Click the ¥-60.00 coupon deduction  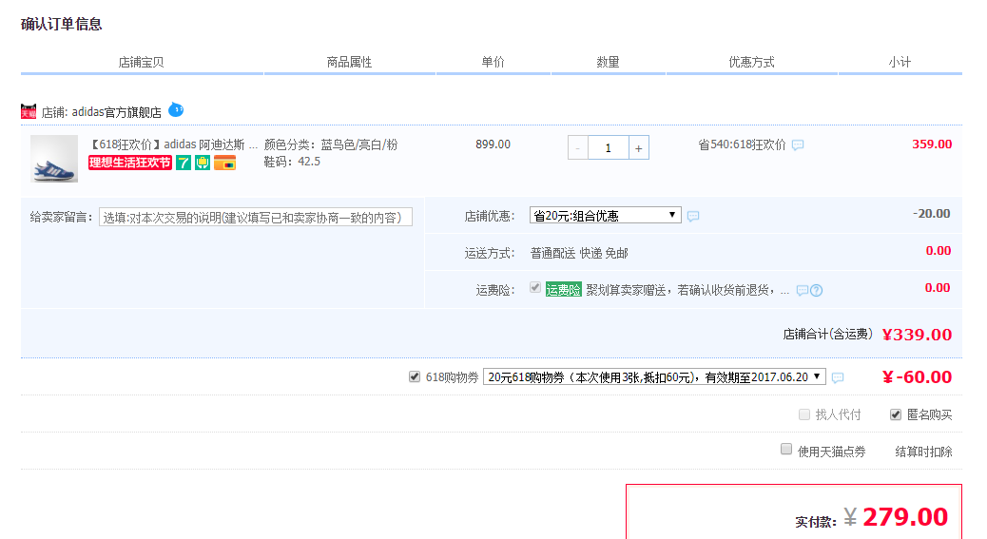coord(918,377)
